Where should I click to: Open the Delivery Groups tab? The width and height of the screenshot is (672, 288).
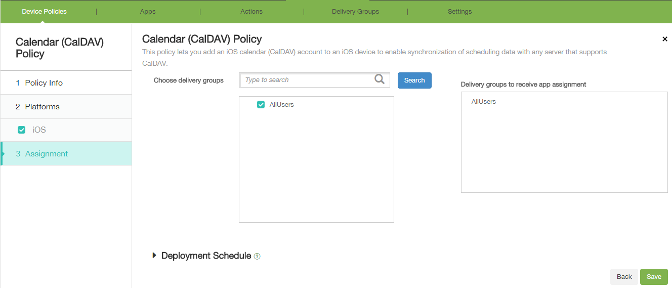click(355, 11)
